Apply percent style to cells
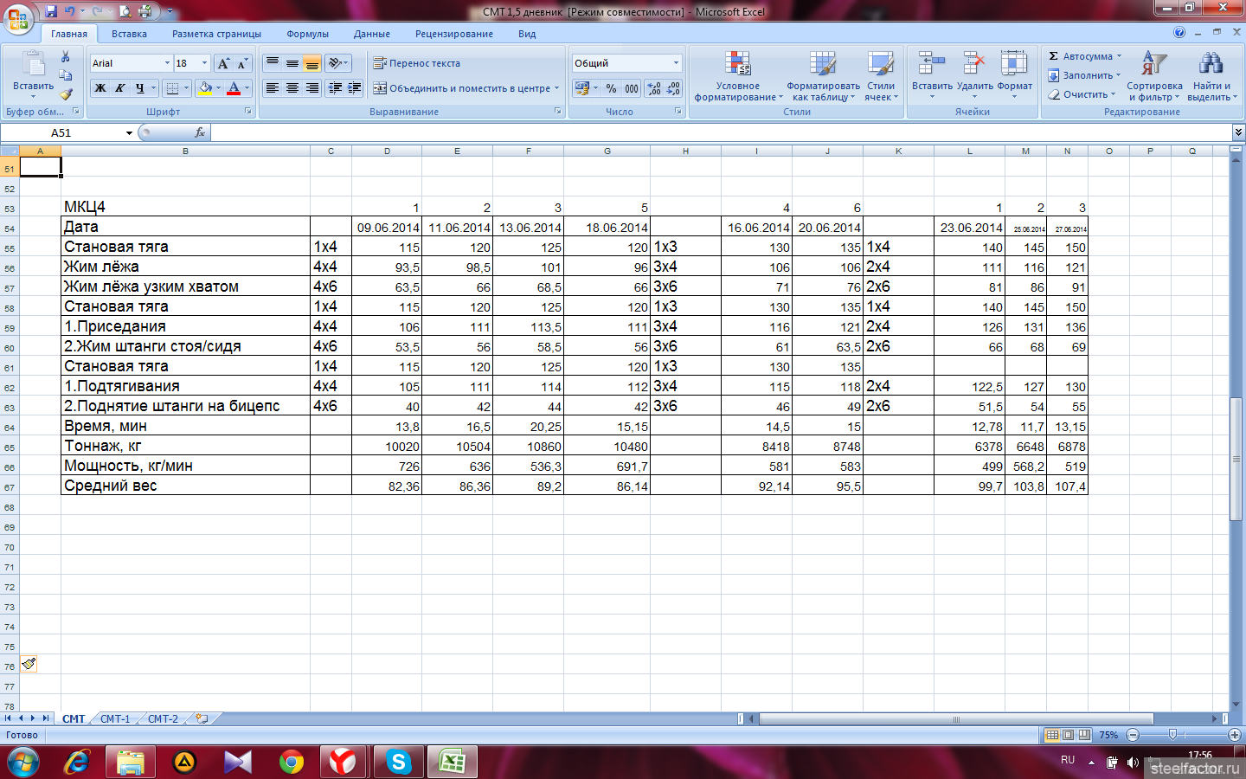This screenshot has width=1246, height=779. pos(612,88)
